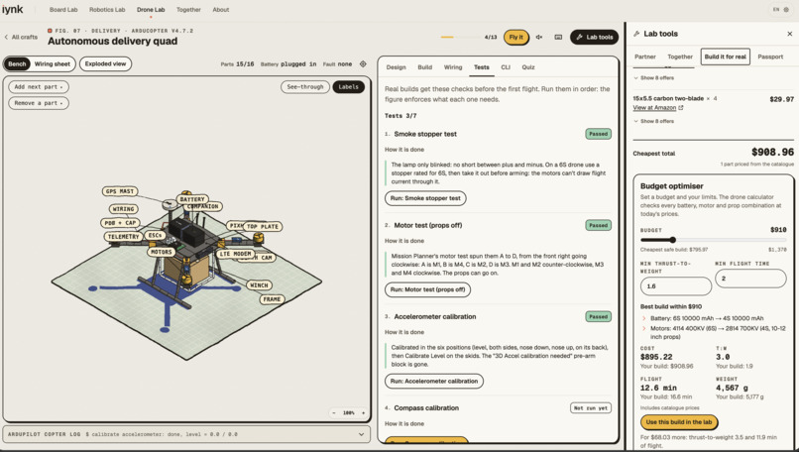Select the WIRING label on drone
Screen dimensions: 799x452
pyautogui.click(x=123, y=209)
